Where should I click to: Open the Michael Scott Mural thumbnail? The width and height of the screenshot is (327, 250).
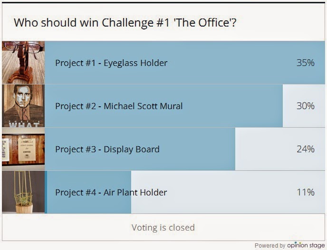(23, 106)
